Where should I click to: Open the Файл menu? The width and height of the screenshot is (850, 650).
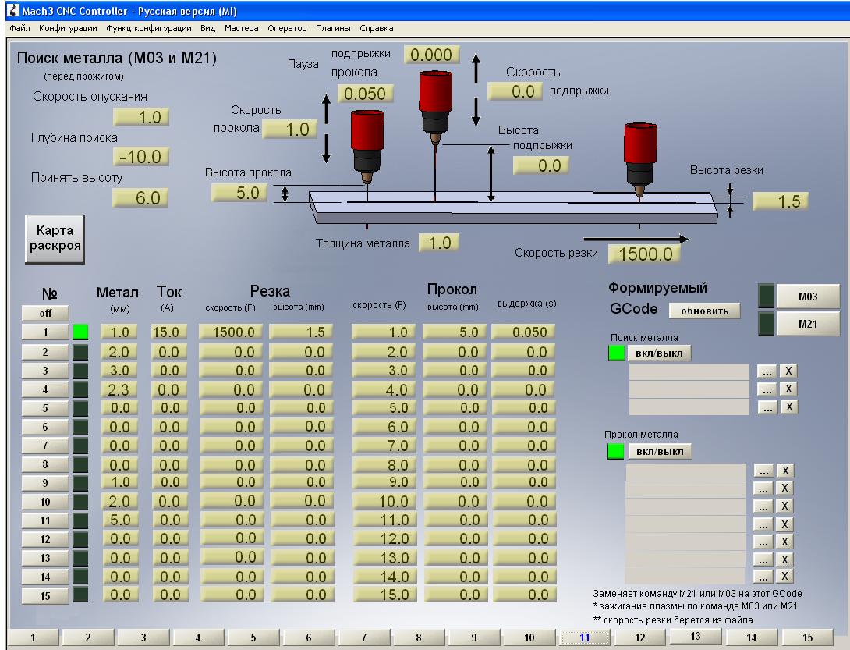19,28
